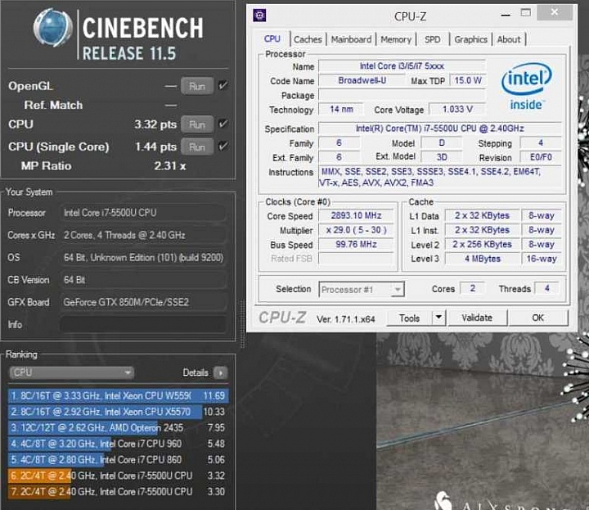This screenshot has height=510, width=589.
Task: Switch to the Graphics tab
Action: (470, 39)
